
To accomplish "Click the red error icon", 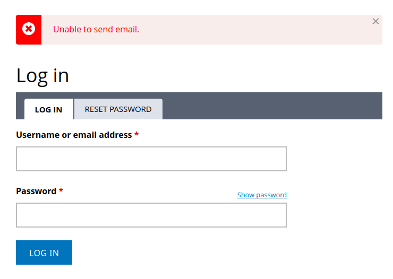I will point(29,29).
